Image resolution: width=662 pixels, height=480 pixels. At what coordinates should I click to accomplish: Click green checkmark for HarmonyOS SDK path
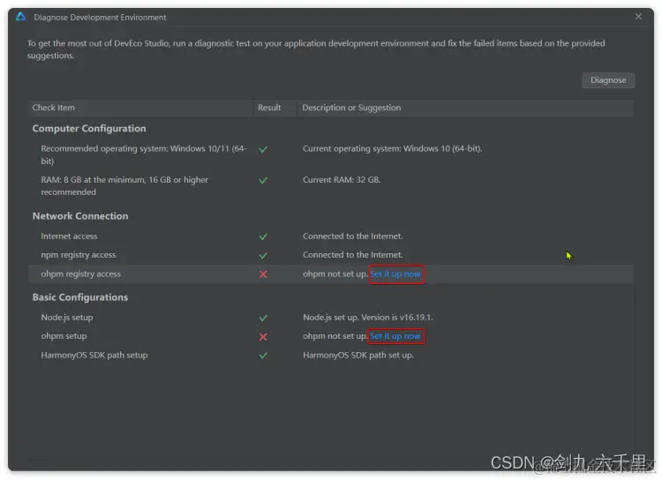pyautogui.click(x=263, y=356)
